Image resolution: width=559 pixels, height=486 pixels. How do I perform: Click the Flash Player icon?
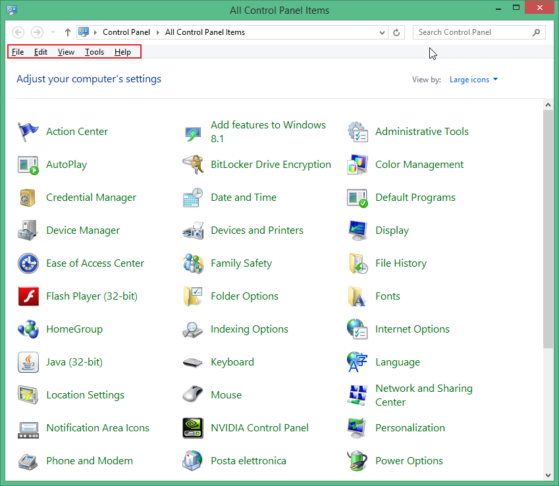tap(28, 296)
